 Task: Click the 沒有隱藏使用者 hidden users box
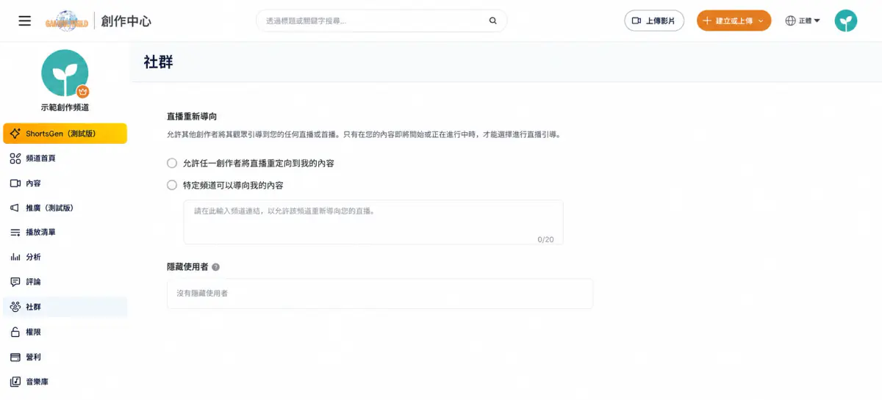tap(380, 294)
